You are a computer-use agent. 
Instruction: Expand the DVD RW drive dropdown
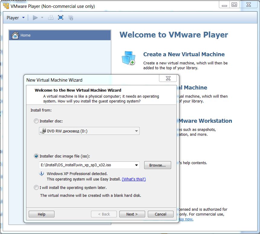[136, 131]
